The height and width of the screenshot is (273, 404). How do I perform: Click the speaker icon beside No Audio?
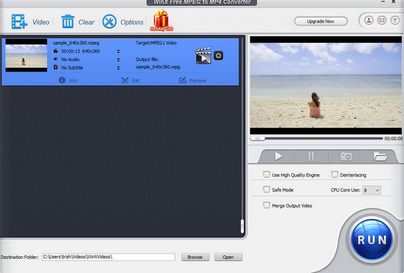coord(56,59)
